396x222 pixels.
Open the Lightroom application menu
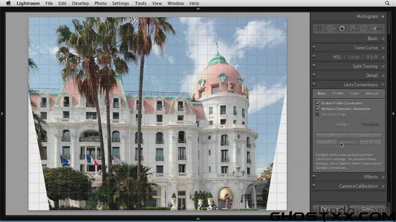pos(28,3)
